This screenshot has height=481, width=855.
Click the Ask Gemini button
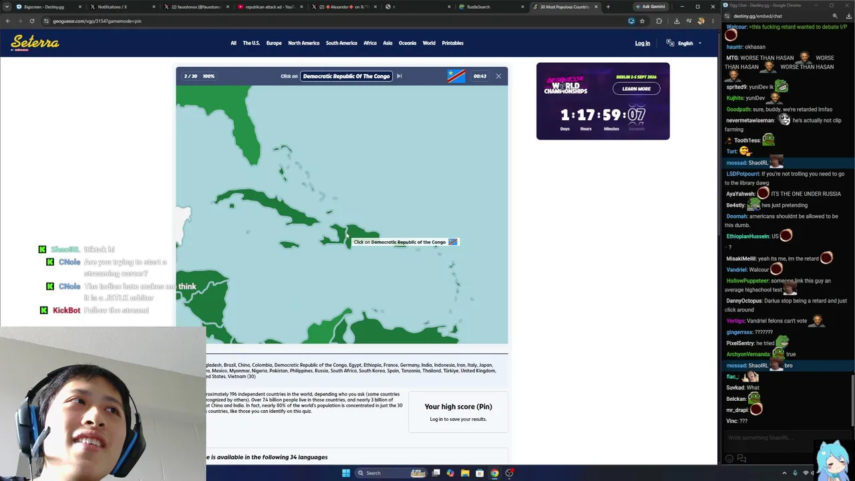650,7
